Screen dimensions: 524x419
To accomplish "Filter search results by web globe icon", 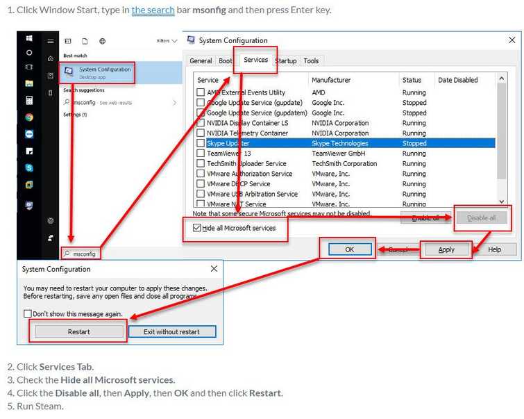I will point(103,41).
